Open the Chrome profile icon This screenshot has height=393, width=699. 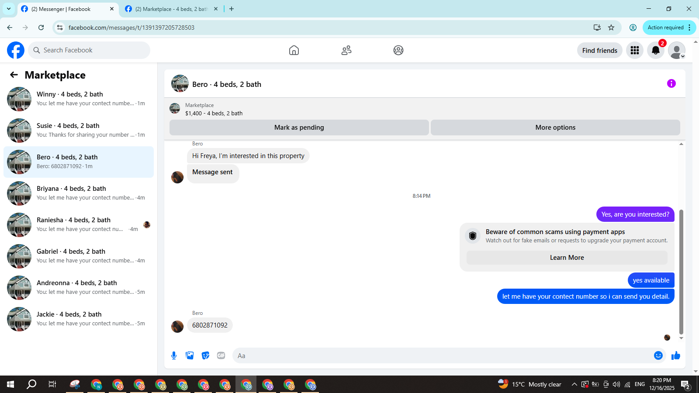pyautogui.click(x=633, y=28)
